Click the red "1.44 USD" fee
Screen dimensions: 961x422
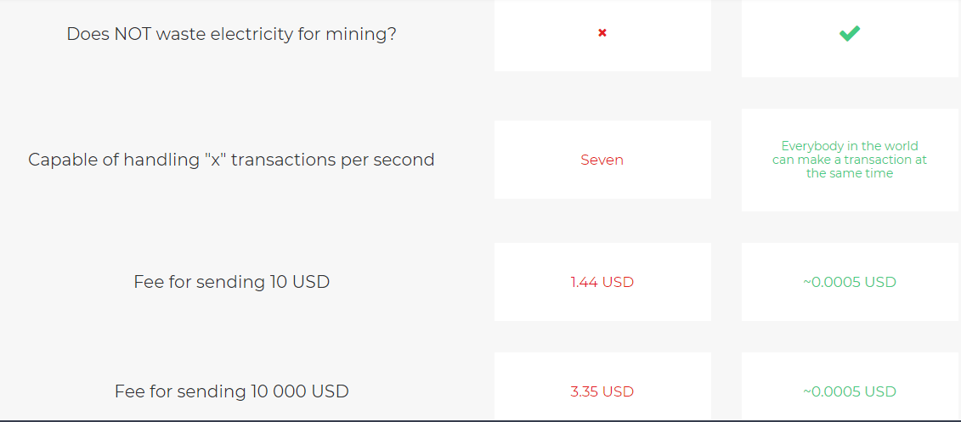click(x=602, y=282)
